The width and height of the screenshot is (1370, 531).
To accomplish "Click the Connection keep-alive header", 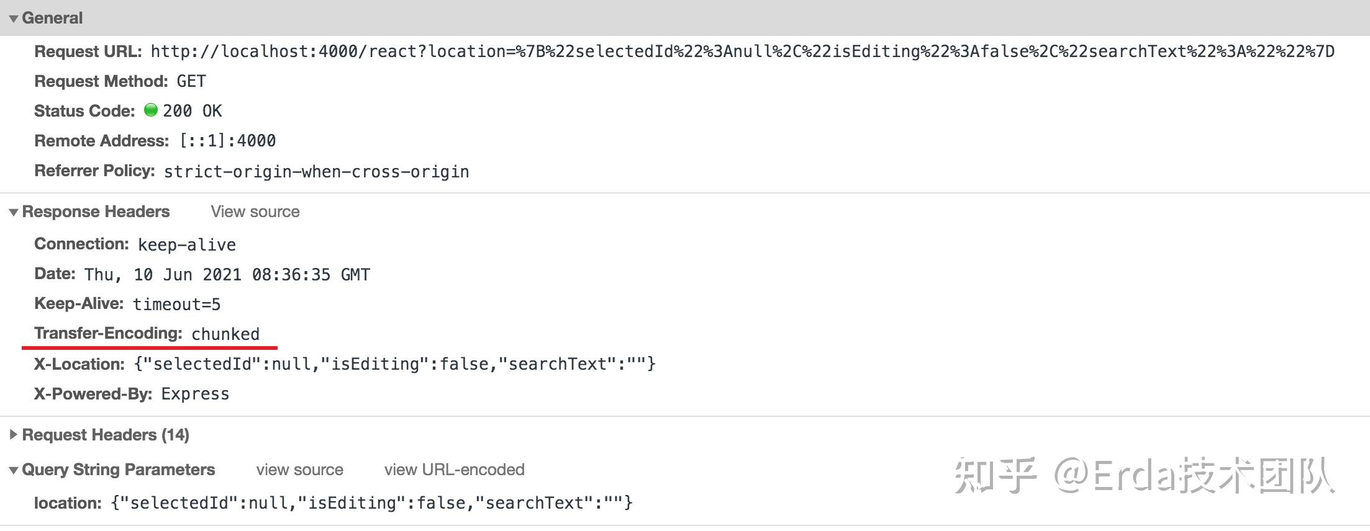I will pyautogui.click(x=186, y=244).
